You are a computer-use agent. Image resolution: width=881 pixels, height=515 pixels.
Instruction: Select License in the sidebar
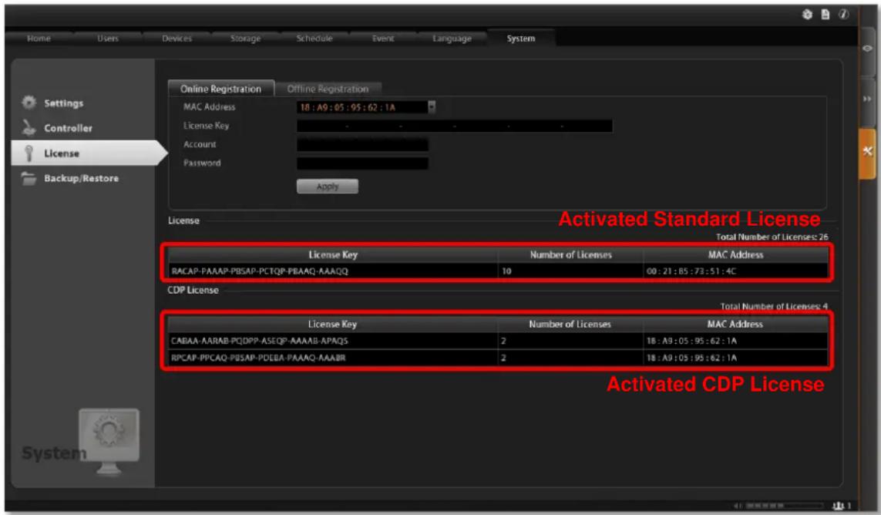(62, 153)
